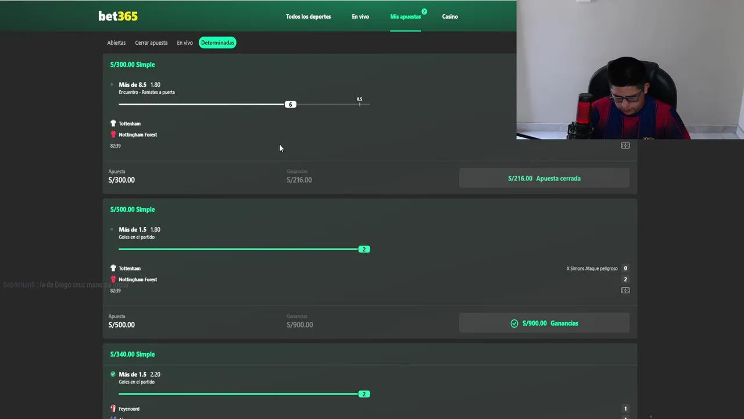This screenshot has width=744, height=419.
Task: Click the pitch icon in the S/500.00 bet
Action: pos(625,290)
